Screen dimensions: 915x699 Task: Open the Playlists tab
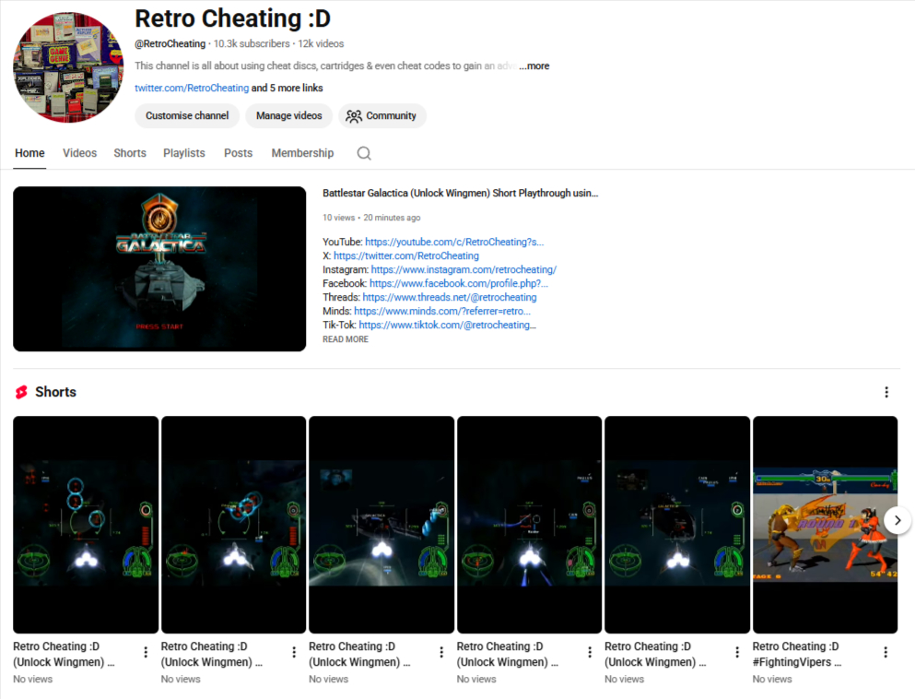pos(183,153)
